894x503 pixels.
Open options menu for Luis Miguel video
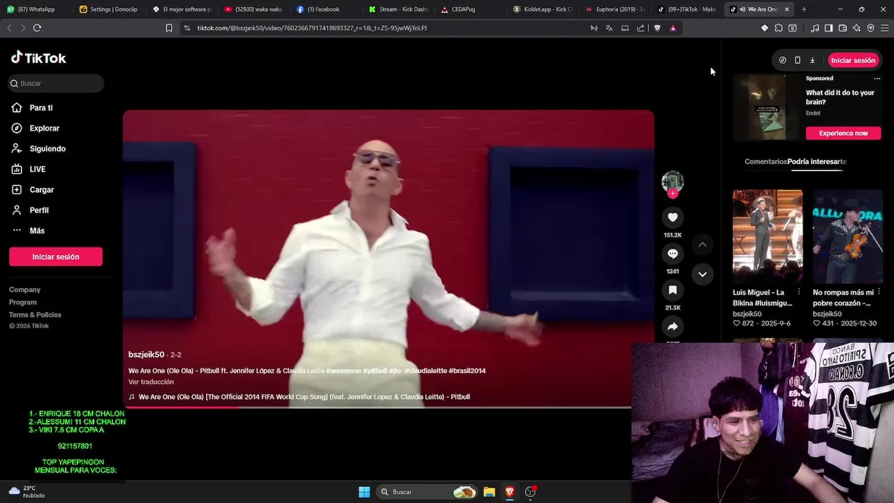coord(799,292)
